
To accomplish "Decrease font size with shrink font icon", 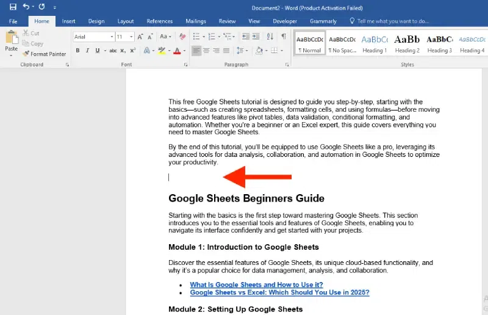I will (150, 37).
